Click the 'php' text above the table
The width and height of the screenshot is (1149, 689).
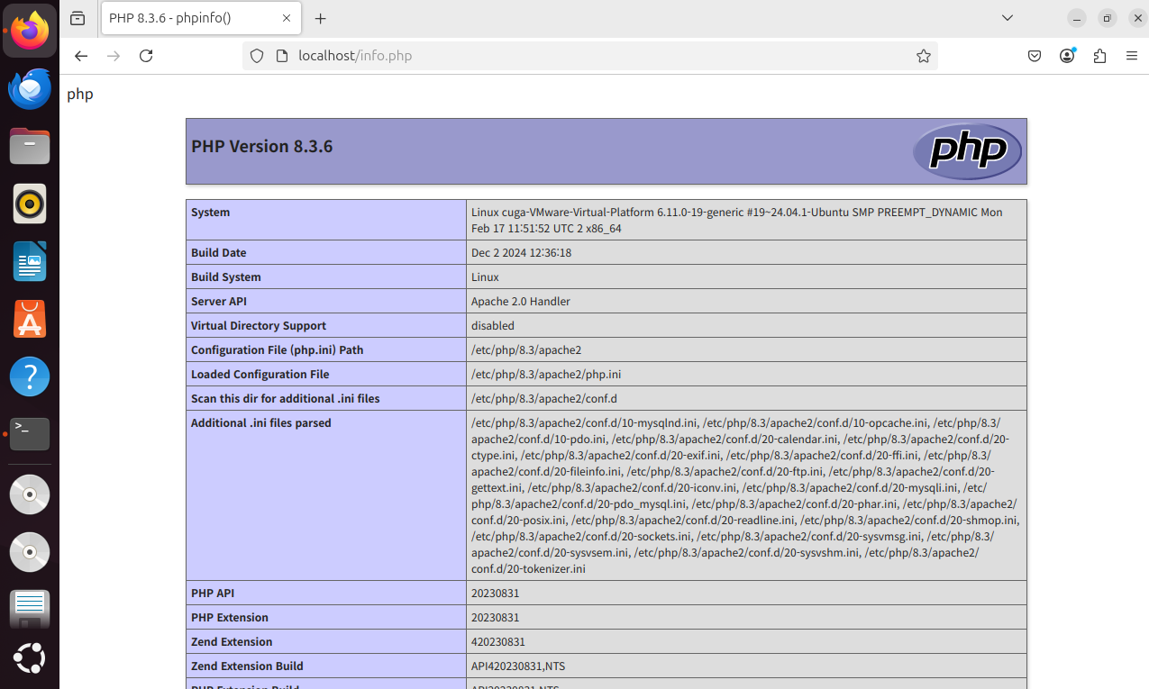79,94
